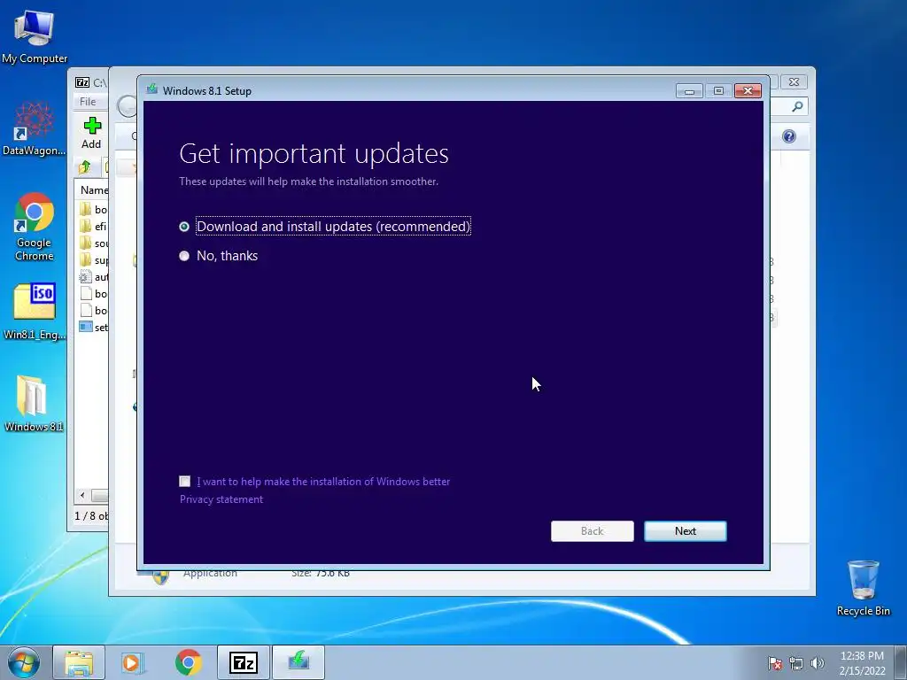Select the efi folder in 7-Zip list

93,226
